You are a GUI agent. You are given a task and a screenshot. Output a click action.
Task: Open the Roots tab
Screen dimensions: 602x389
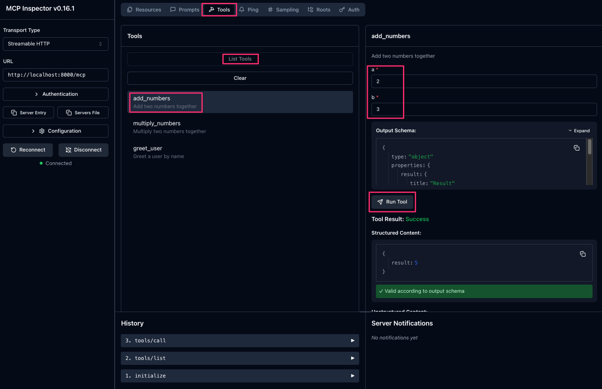319,9
